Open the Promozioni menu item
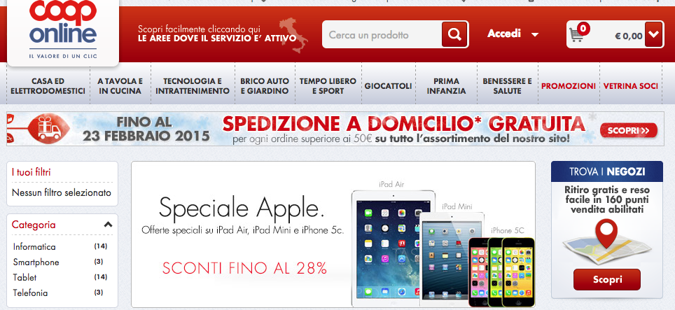Image resolution: width=675 pixels, height=310 pixels. [x=569, y=86]
